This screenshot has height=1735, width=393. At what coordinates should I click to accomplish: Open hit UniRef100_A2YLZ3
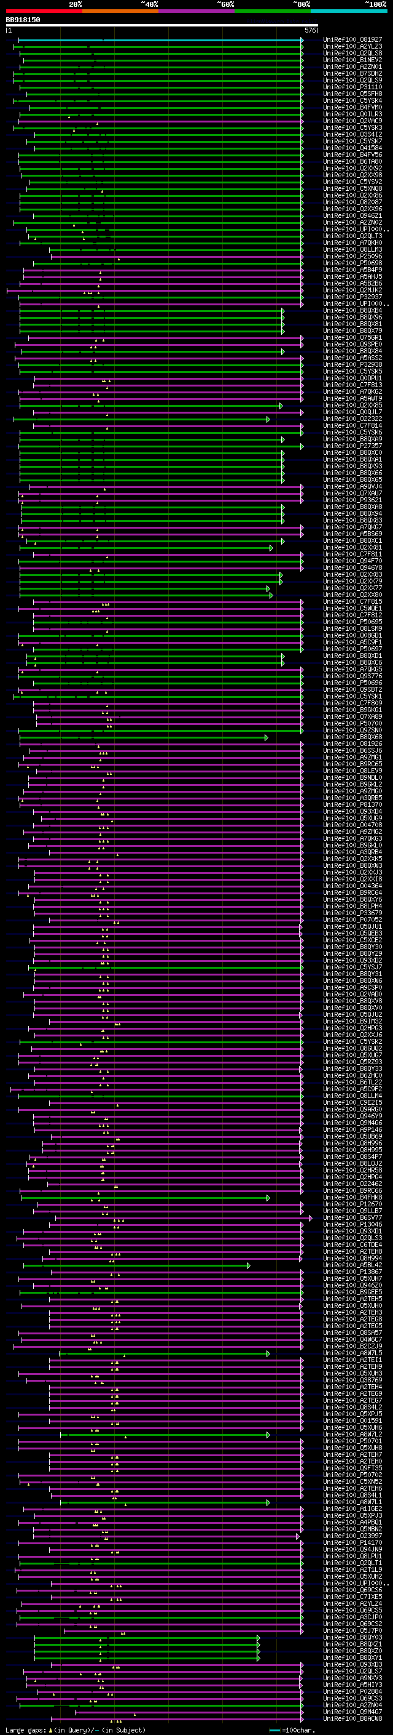tap(352, 47)
